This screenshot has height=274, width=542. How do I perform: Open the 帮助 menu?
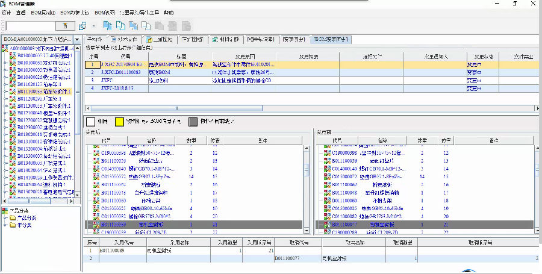click(169, 12)
